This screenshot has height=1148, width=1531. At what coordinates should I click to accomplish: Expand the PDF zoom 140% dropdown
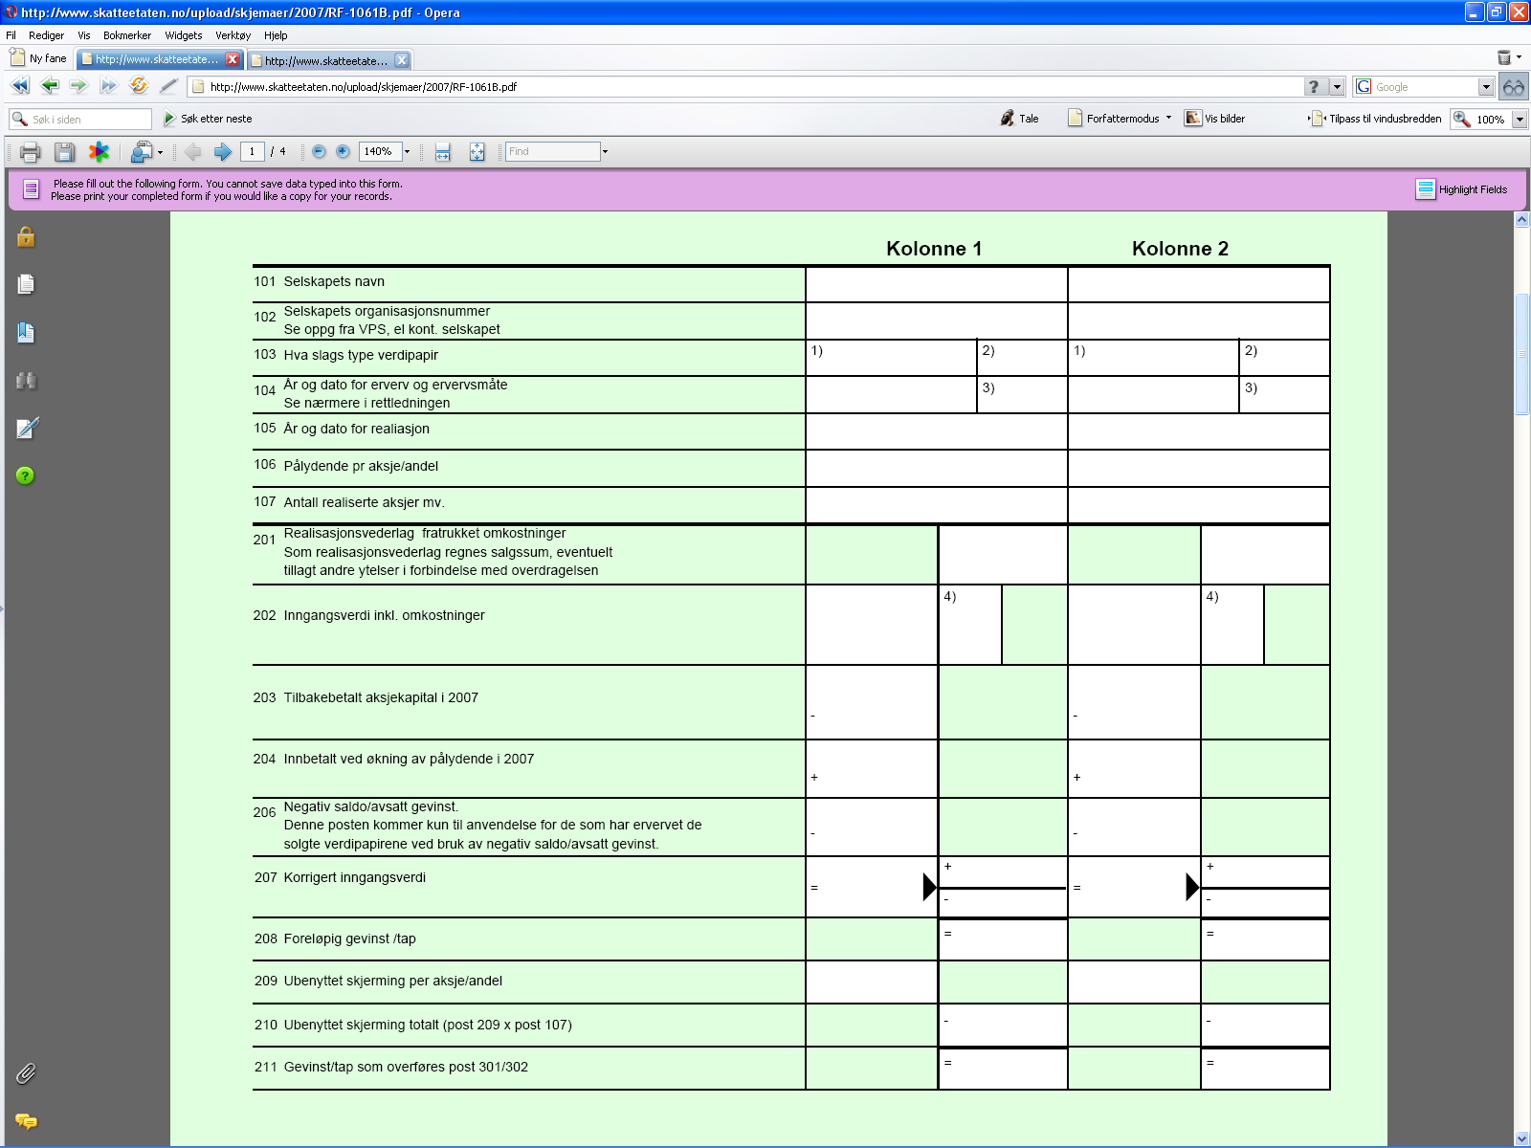pos(407,151)
